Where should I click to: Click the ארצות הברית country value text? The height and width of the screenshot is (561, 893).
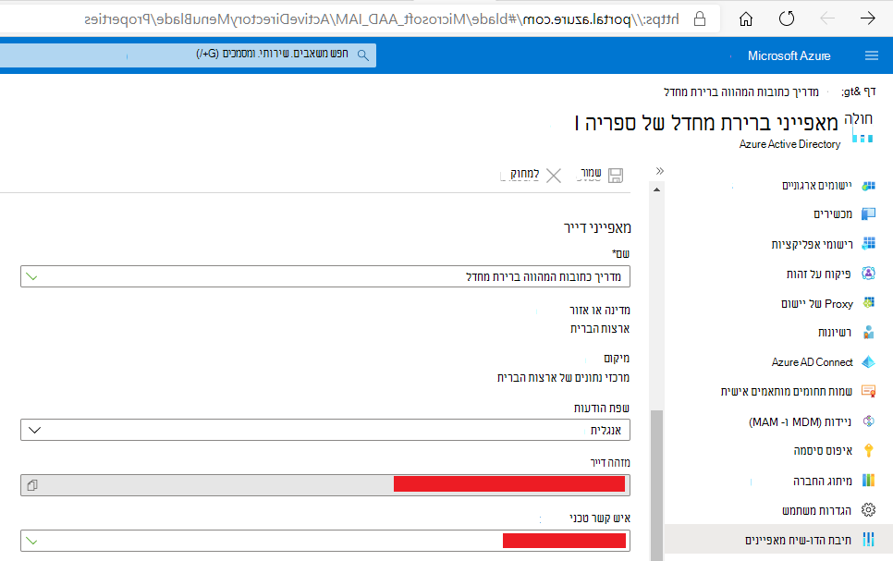click(600, 329)
